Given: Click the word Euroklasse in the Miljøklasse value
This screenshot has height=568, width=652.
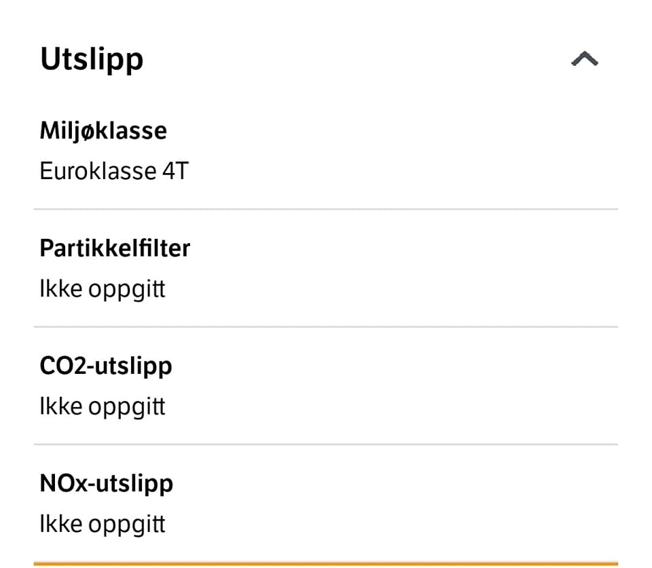Looking at the screenshot, I should (98, 171).
